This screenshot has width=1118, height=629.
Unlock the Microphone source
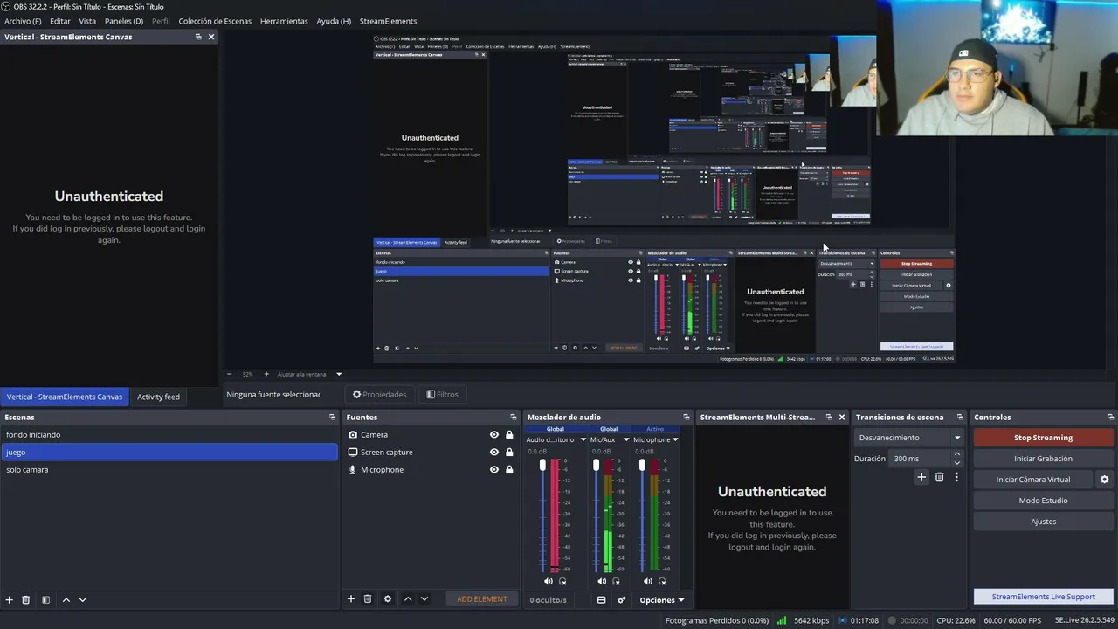(x=509, y=470)
